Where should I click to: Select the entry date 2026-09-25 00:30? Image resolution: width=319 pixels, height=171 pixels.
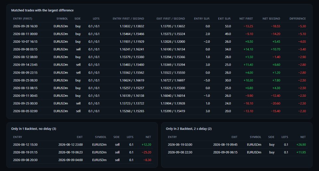click(x=25, y=103)
